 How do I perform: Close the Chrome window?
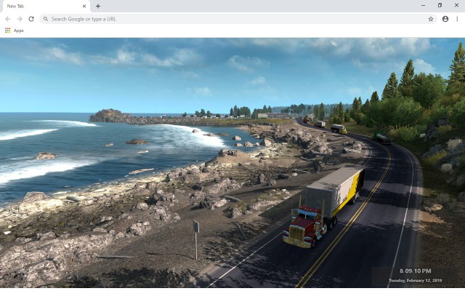pos(456,5)
